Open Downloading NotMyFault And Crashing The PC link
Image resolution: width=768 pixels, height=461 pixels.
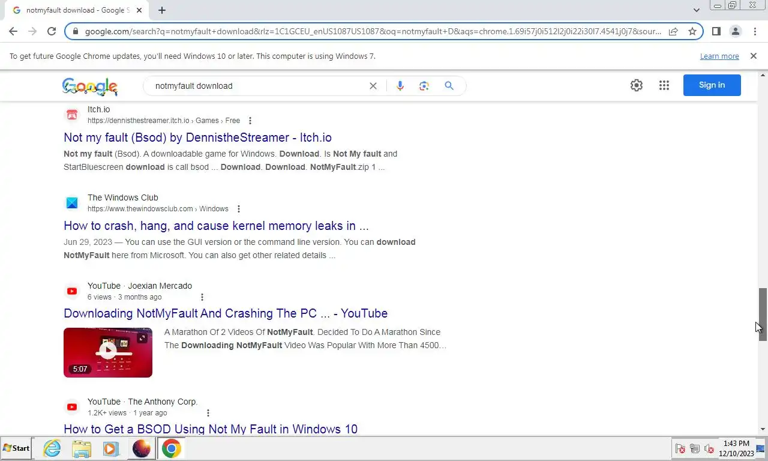click(x=226, y=313)
